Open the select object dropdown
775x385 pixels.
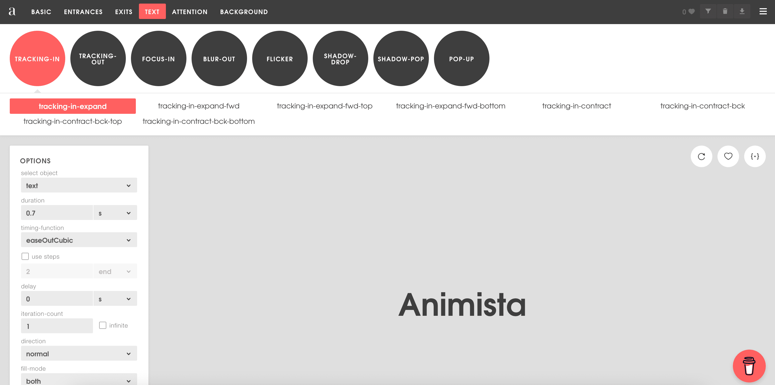[x=79, y=185]
